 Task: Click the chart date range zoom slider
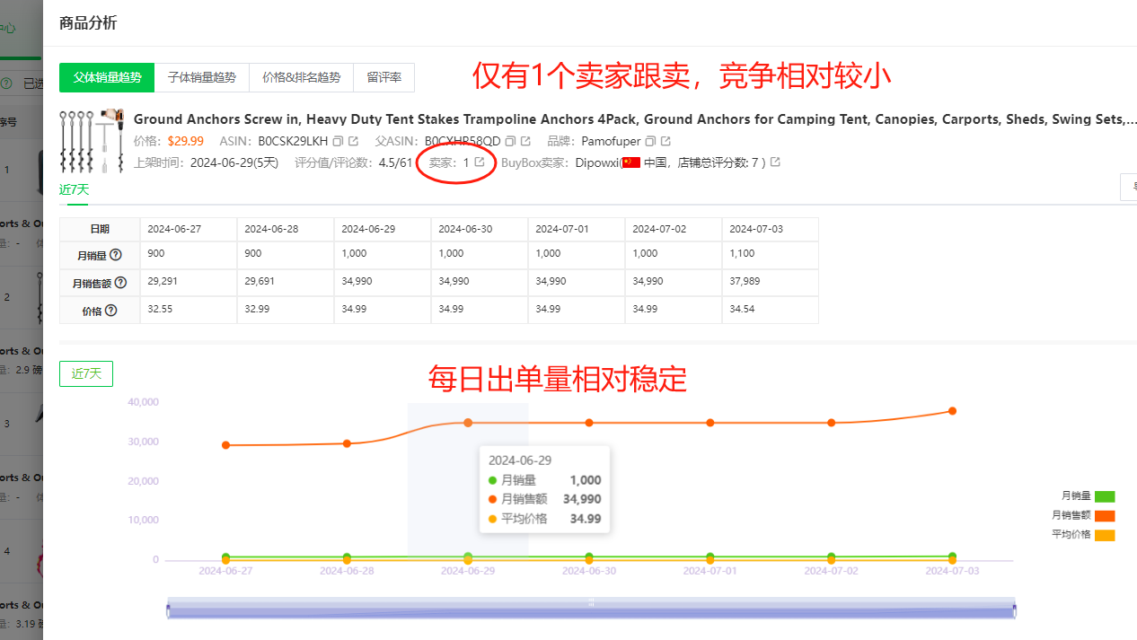point(591,609)
